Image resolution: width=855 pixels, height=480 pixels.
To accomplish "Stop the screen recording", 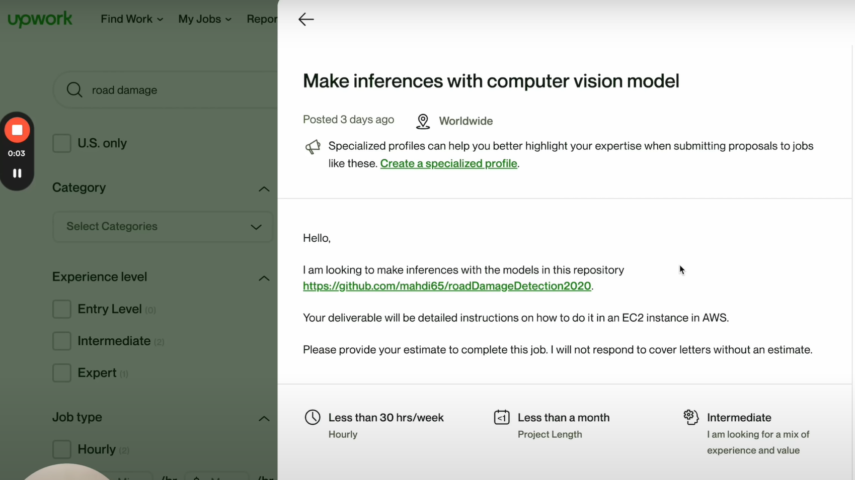I will (17, 130).
